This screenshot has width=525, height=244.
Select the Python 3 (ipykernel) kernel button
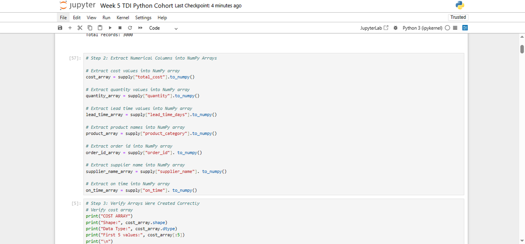click(423, 28)
